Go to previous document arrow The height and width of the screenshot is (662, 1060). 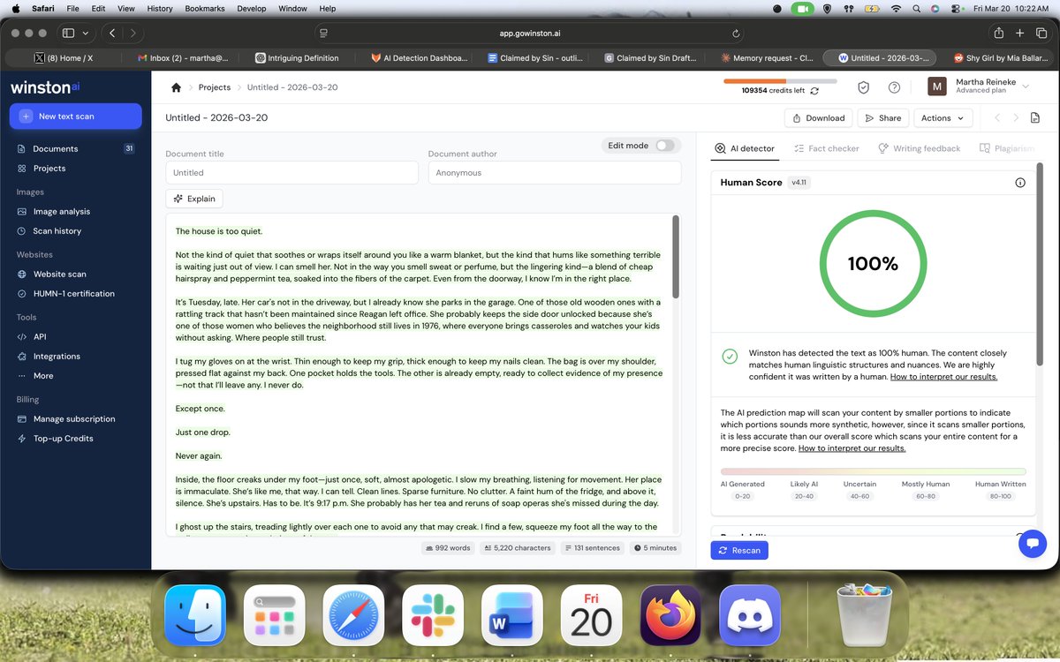click(996, 117)
